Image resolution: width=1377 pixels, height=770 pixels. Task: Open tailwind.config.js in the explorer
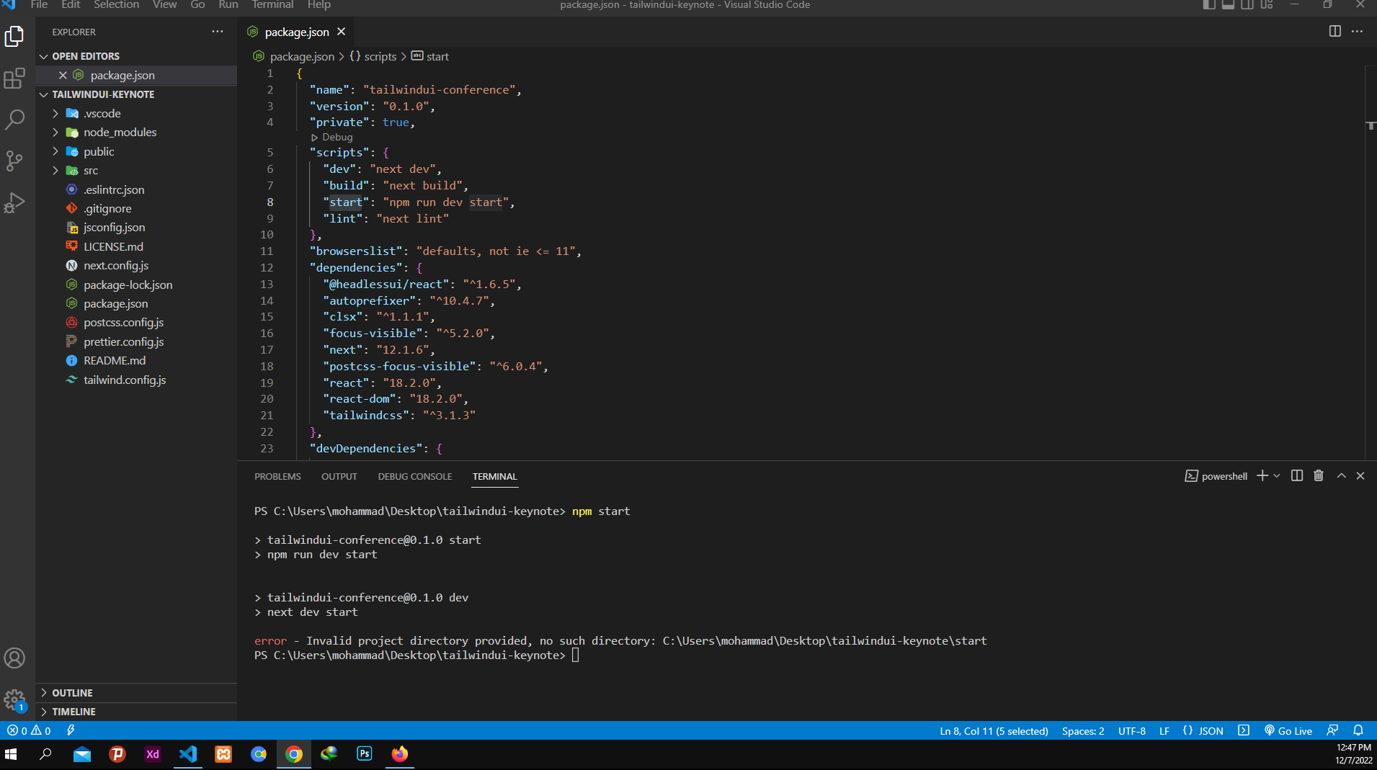125,380
